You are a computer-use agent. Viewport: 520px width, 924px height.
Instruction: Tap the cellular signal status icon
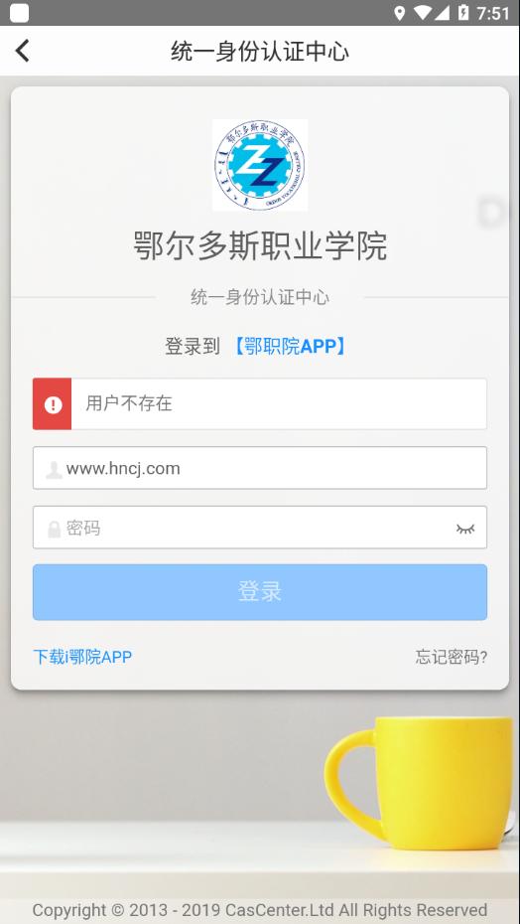pyautogui.click(x=442, y=13)
